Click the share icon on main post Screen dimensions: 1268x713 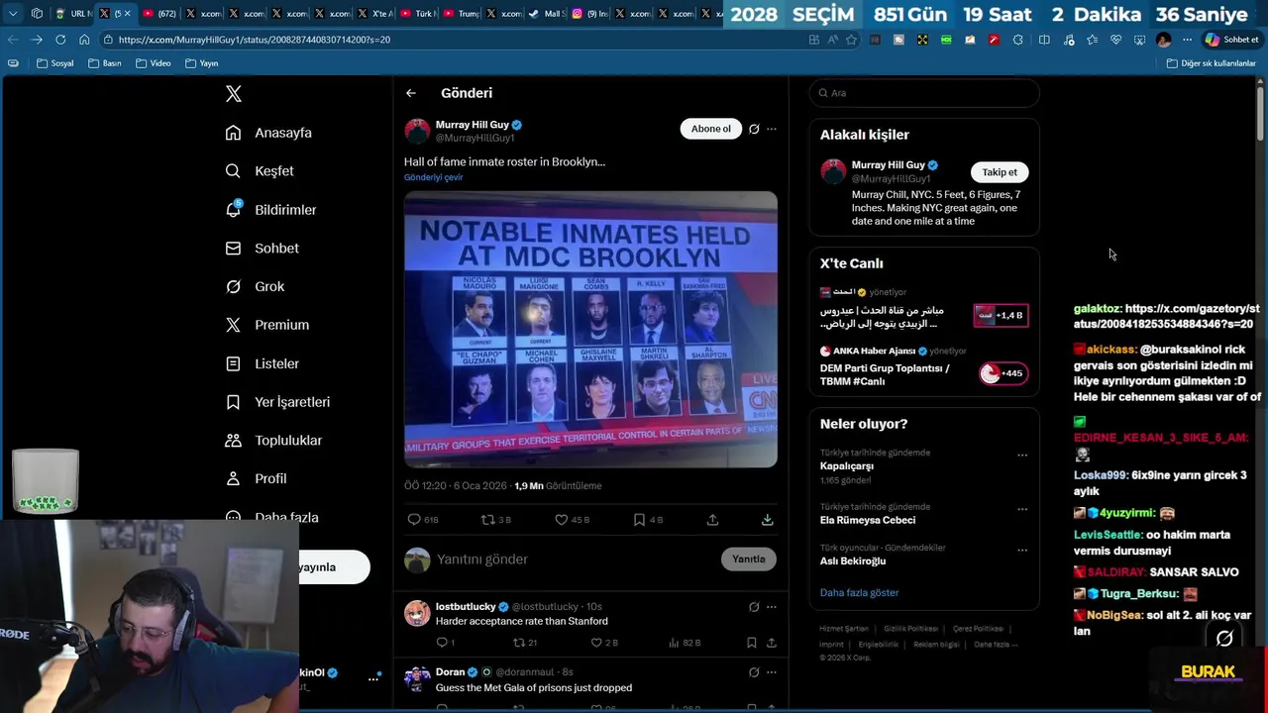(712, 519)
